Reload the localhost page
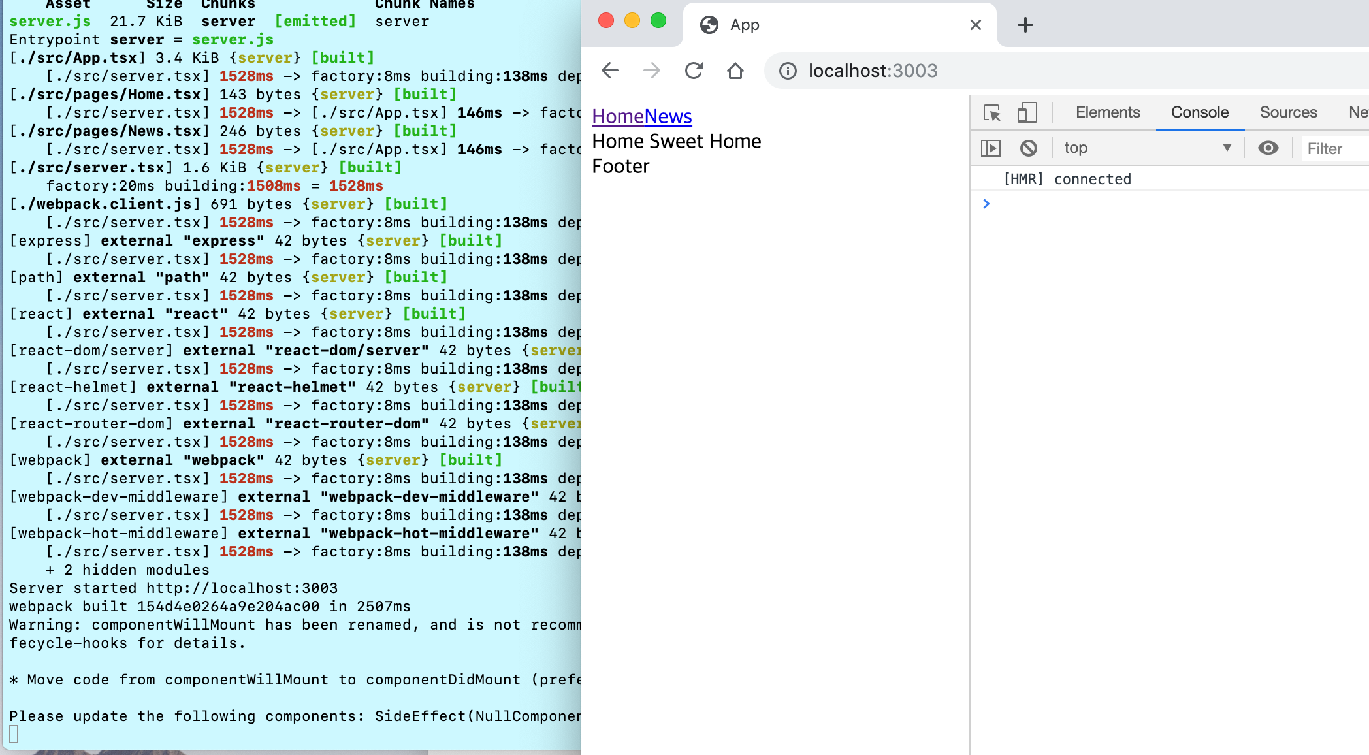Viewport: 1369px width, 755px height. tap(694, 71)
